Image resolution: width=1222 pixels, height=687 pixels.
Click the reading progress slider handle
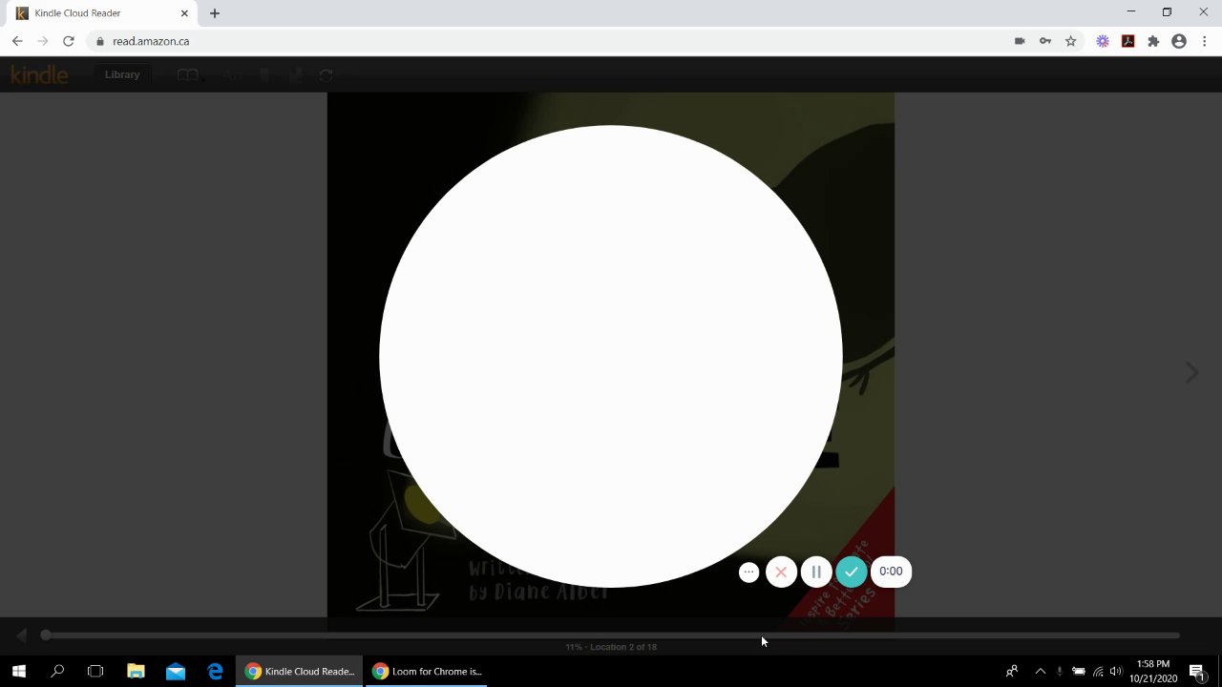(45, 635)
